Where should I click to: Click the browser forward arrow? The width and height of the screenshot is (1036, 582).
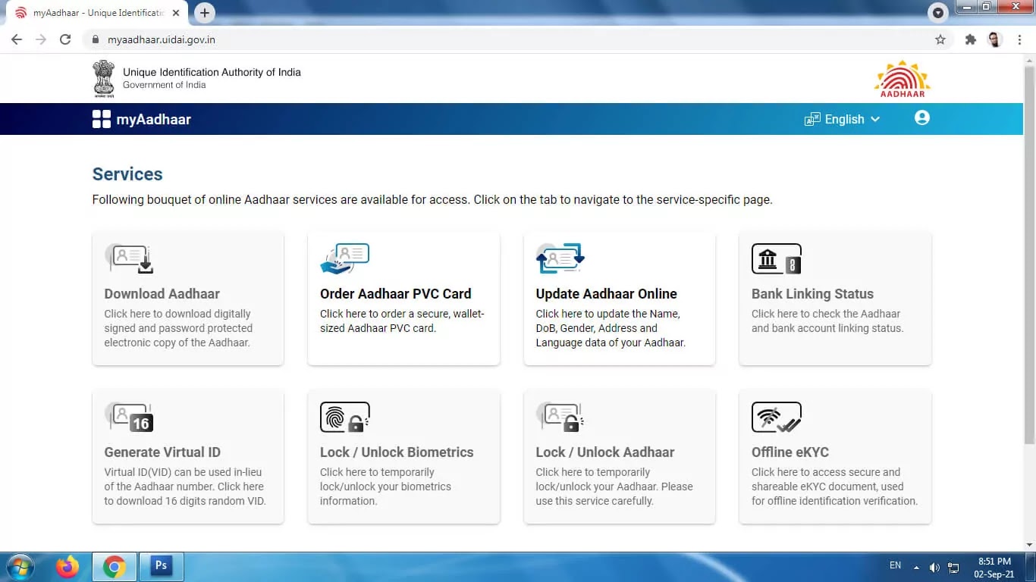coord(41,39)
